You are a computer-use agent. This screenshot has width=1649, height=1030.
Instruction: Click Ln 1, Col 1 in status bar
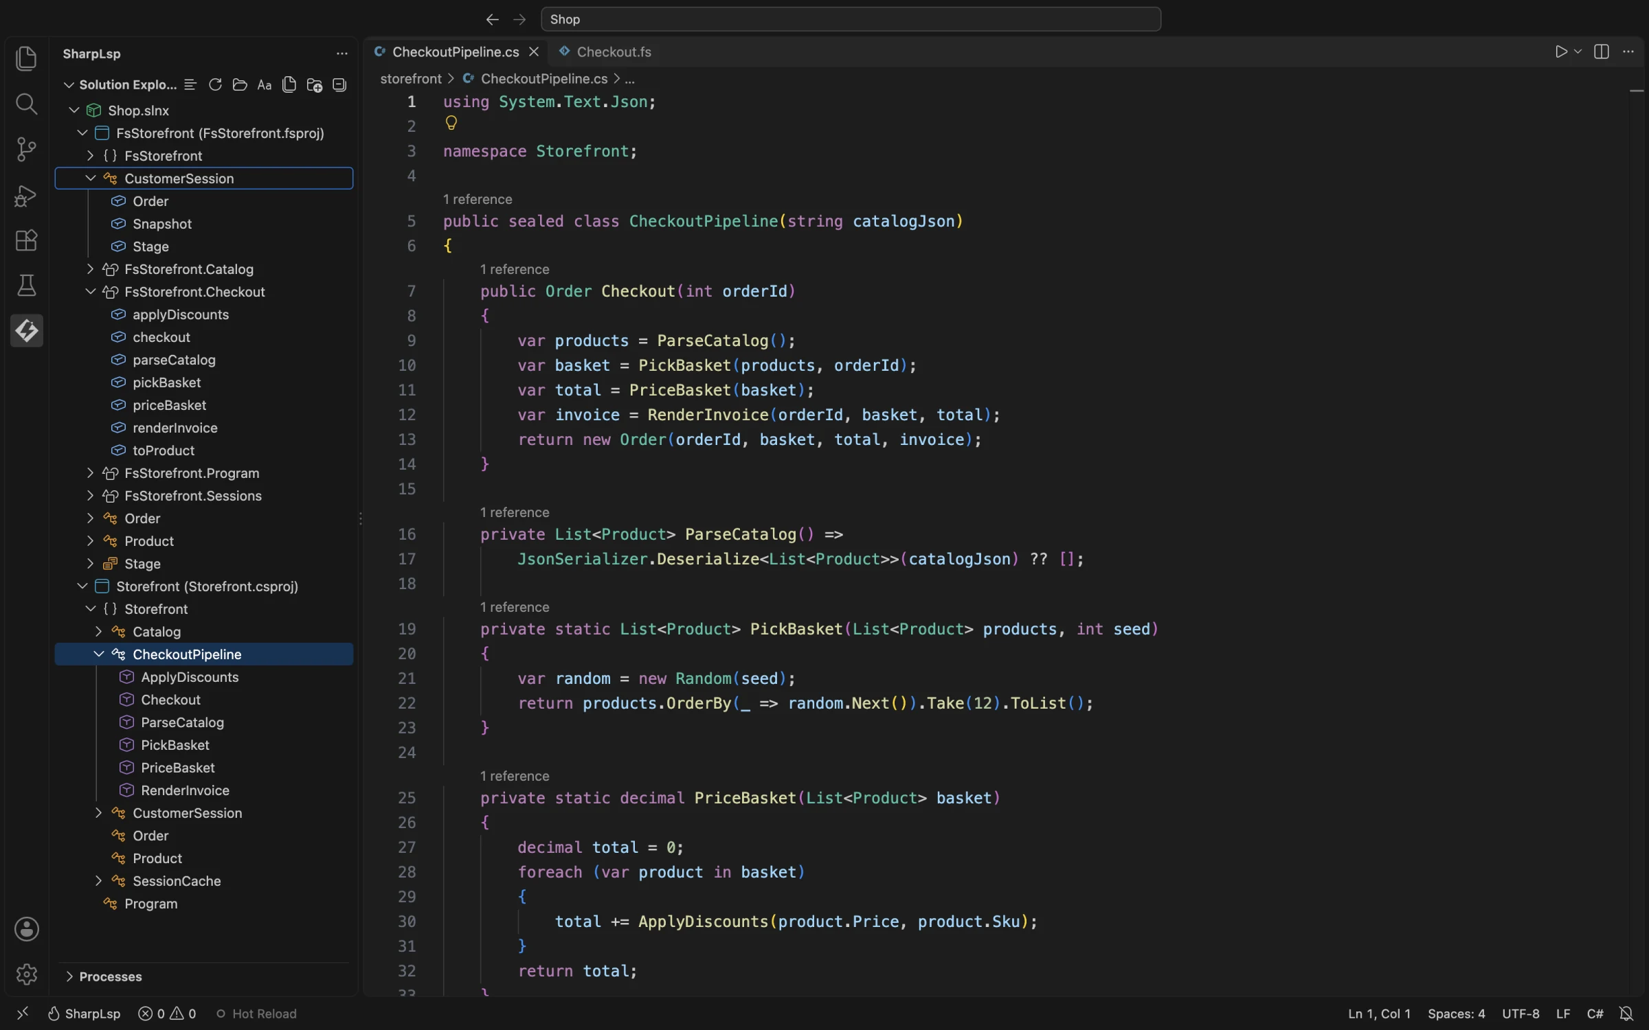(x=1379, y=1014)
